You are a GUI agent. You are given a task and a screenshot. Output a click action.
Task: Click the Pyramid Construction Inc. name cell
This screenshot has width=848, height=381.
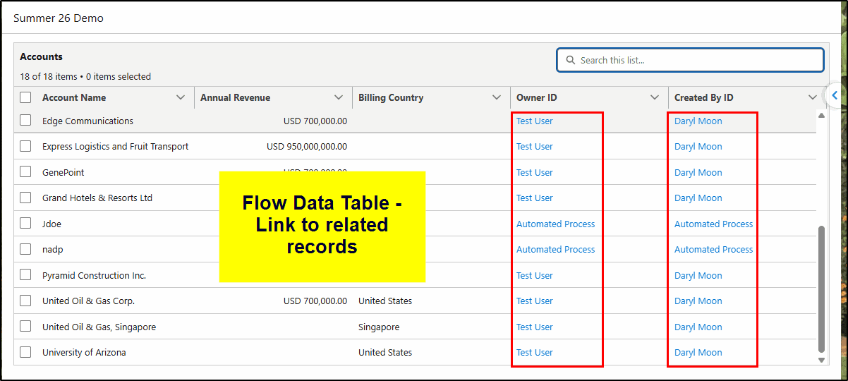coord(94,275)
